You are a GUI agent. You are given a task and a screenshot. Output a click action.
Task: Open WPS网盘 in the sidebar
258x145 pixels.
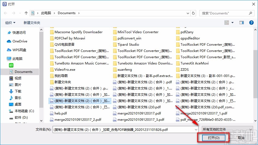coord(16,50)
